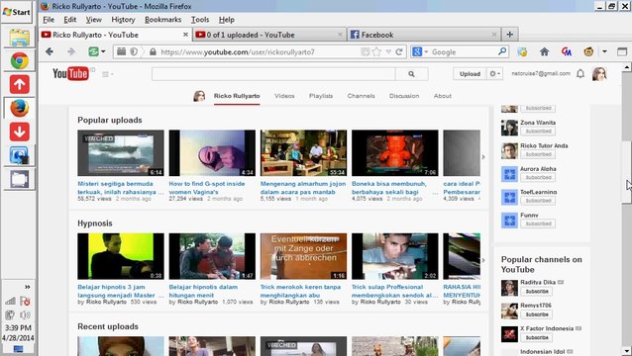
Task: Open the channel Videos tab
Action: tap(284, 96)
